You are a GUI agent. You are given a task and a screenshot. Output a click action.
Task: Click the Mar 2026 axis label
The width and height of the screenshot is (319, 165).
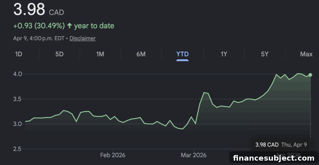(194, 155)
